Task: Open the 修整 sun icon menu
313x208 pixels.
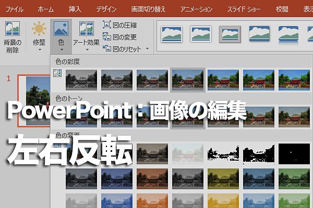Action: (x=39, y=29)
